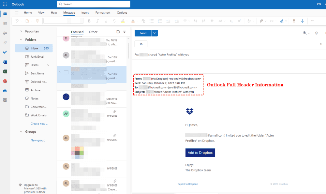The image size is (326, 194).
Task: Launch the Excel app from the left rail
Action: 5,71
